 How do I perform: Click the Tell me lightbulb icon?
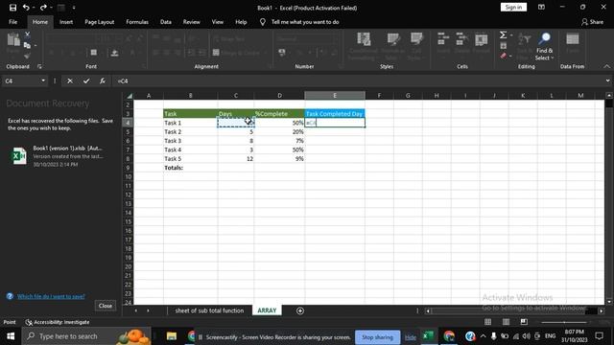click(262, 22)
